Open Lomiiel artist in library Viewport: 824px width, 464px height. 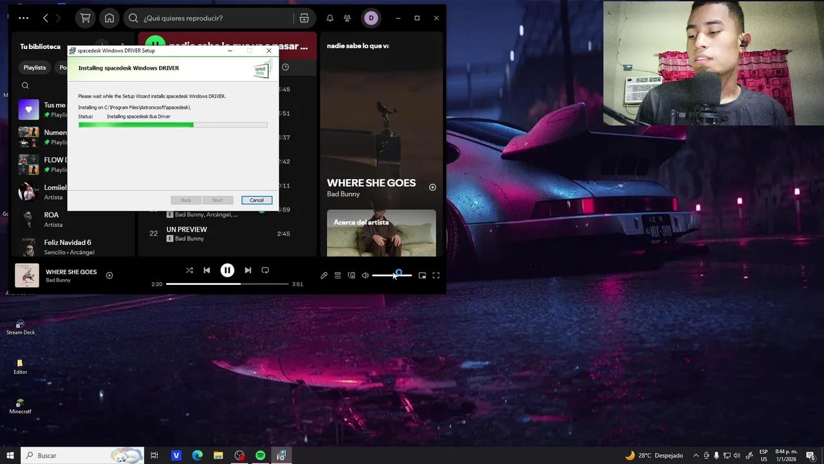coord(42,192)
